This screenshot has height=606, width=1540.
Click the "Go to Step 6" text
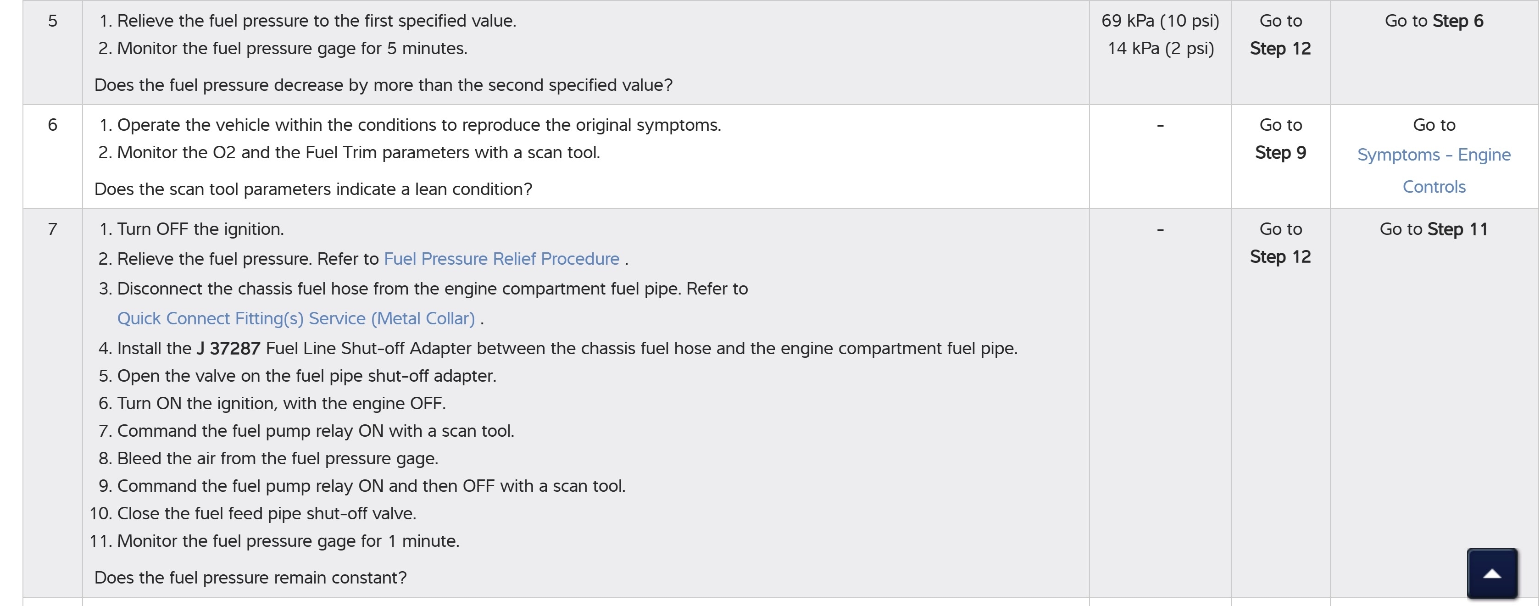click(x=1434, y=21)
